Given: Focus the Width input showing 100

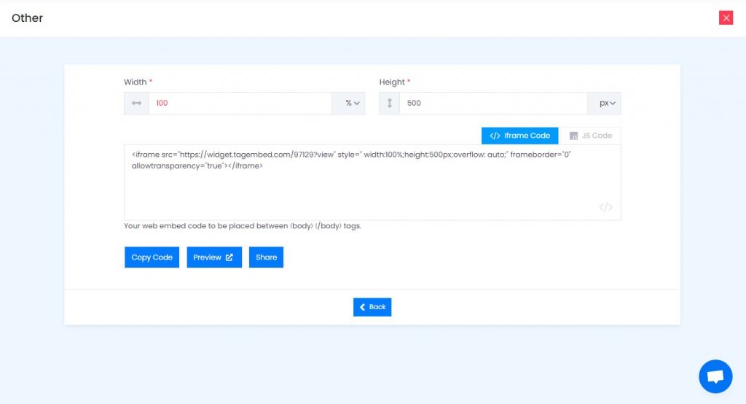Looking at the screenshot, I should coord(240,103).
